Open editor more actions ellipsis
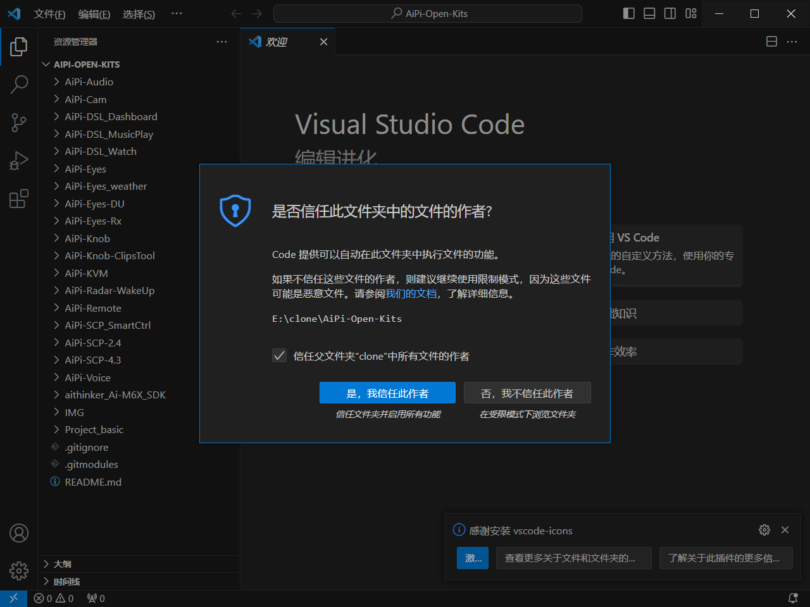The image size is (810, 607). [x=792, y=42]
